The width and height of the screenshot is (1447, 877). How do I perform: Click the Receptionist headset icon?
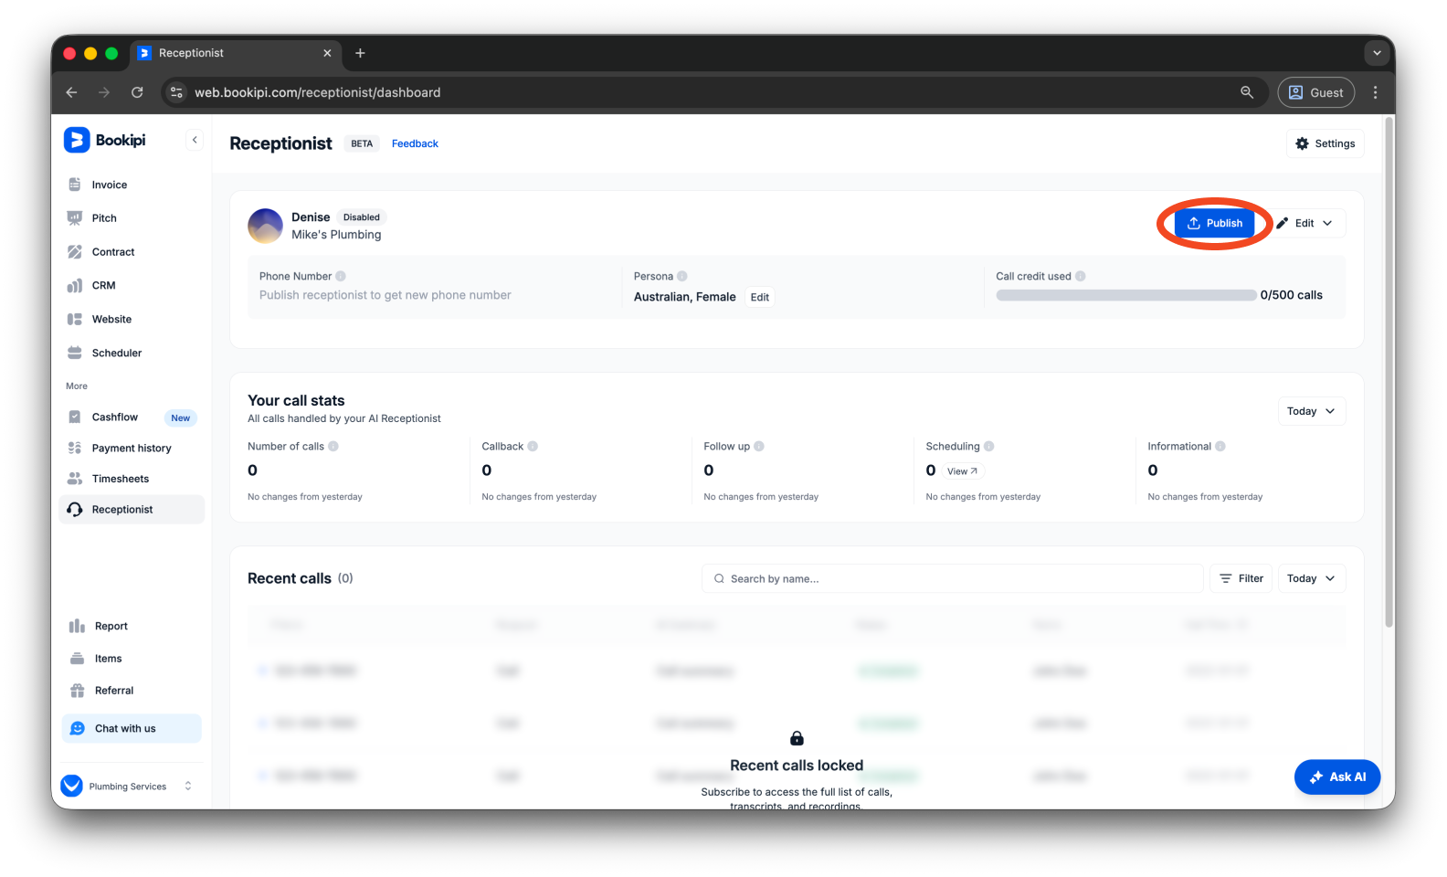coord(75,510)
